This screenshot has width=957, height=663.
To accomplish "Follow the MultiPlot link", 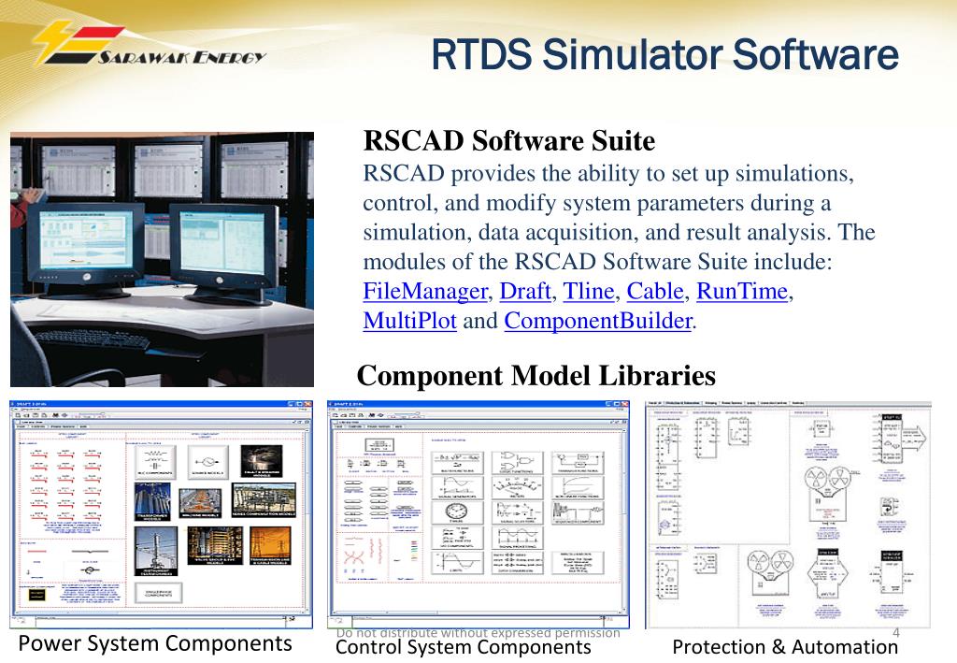I will [x=409, y=321].
